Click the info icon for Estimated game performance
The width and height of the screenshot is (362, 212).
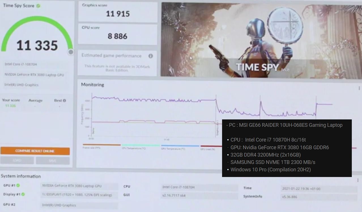[151, 56]
